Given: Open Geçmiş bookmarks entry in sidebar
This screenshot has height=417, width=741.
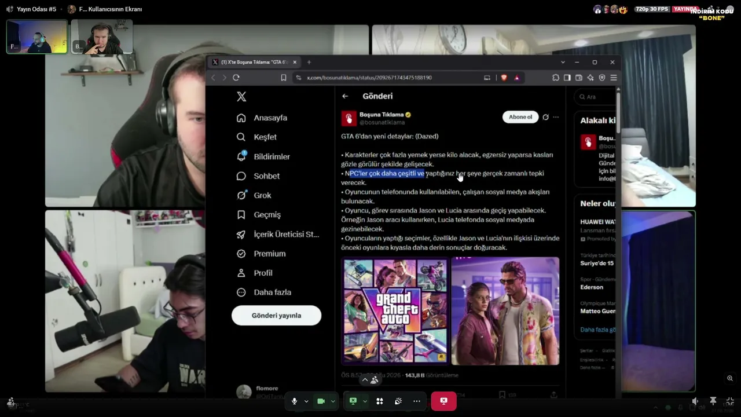Looking at the screenshot, I should (x=259, y=215).
